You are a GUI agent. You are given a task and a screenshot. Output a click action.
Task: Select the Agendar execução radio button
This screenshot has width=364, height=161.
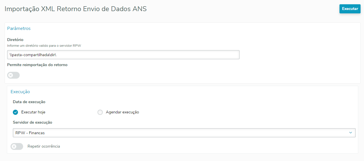[100, 112]
